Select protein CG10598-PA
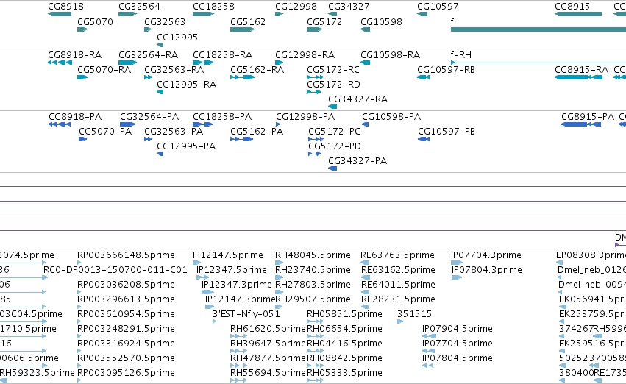The height and width of the screenshot is (384, 626). pos(391,117)
